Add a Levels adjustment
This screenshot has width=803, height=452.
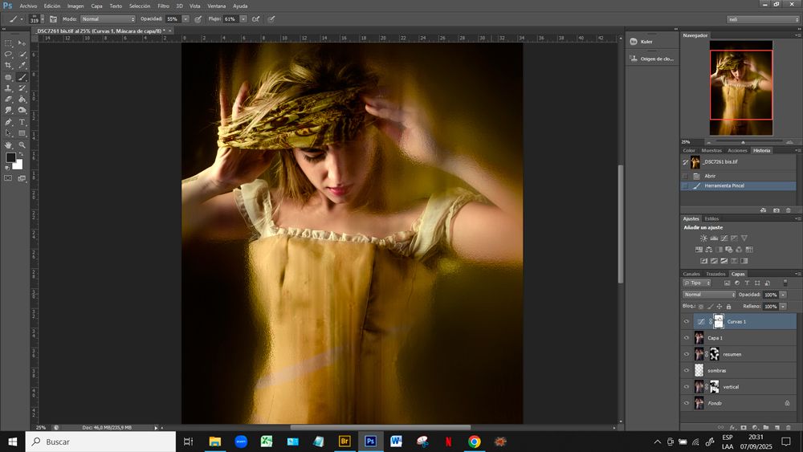coord(713,238)
